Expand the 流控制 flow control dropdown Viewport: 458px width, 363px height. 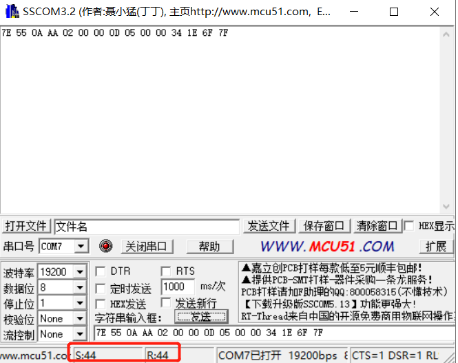[80, 334]
